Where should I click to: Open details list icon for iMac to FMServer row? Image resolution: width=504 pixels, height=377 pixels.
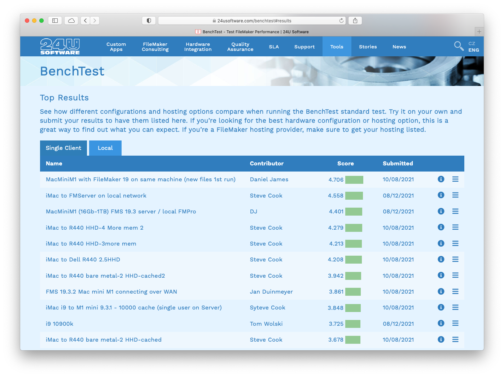pyautogui.click(x=455, y=195)
